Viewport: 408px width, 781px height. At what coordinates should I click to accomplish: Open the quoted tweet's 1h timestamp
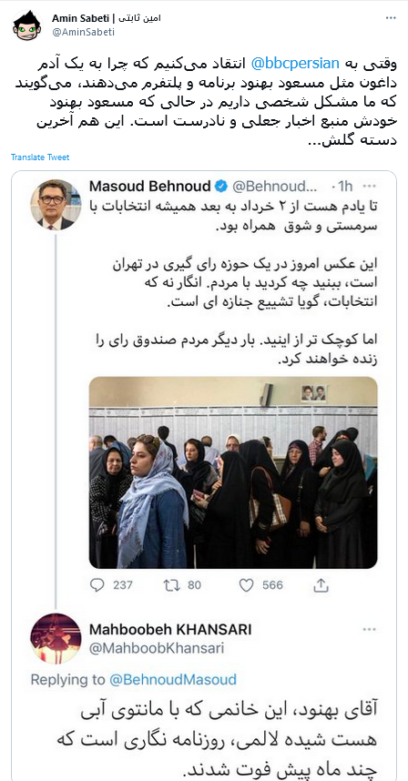coord(345,187)
